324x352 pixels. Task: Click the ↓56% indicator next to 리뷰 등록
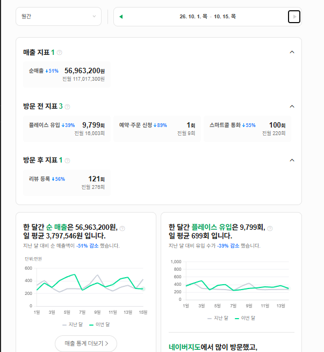(58, 179)
